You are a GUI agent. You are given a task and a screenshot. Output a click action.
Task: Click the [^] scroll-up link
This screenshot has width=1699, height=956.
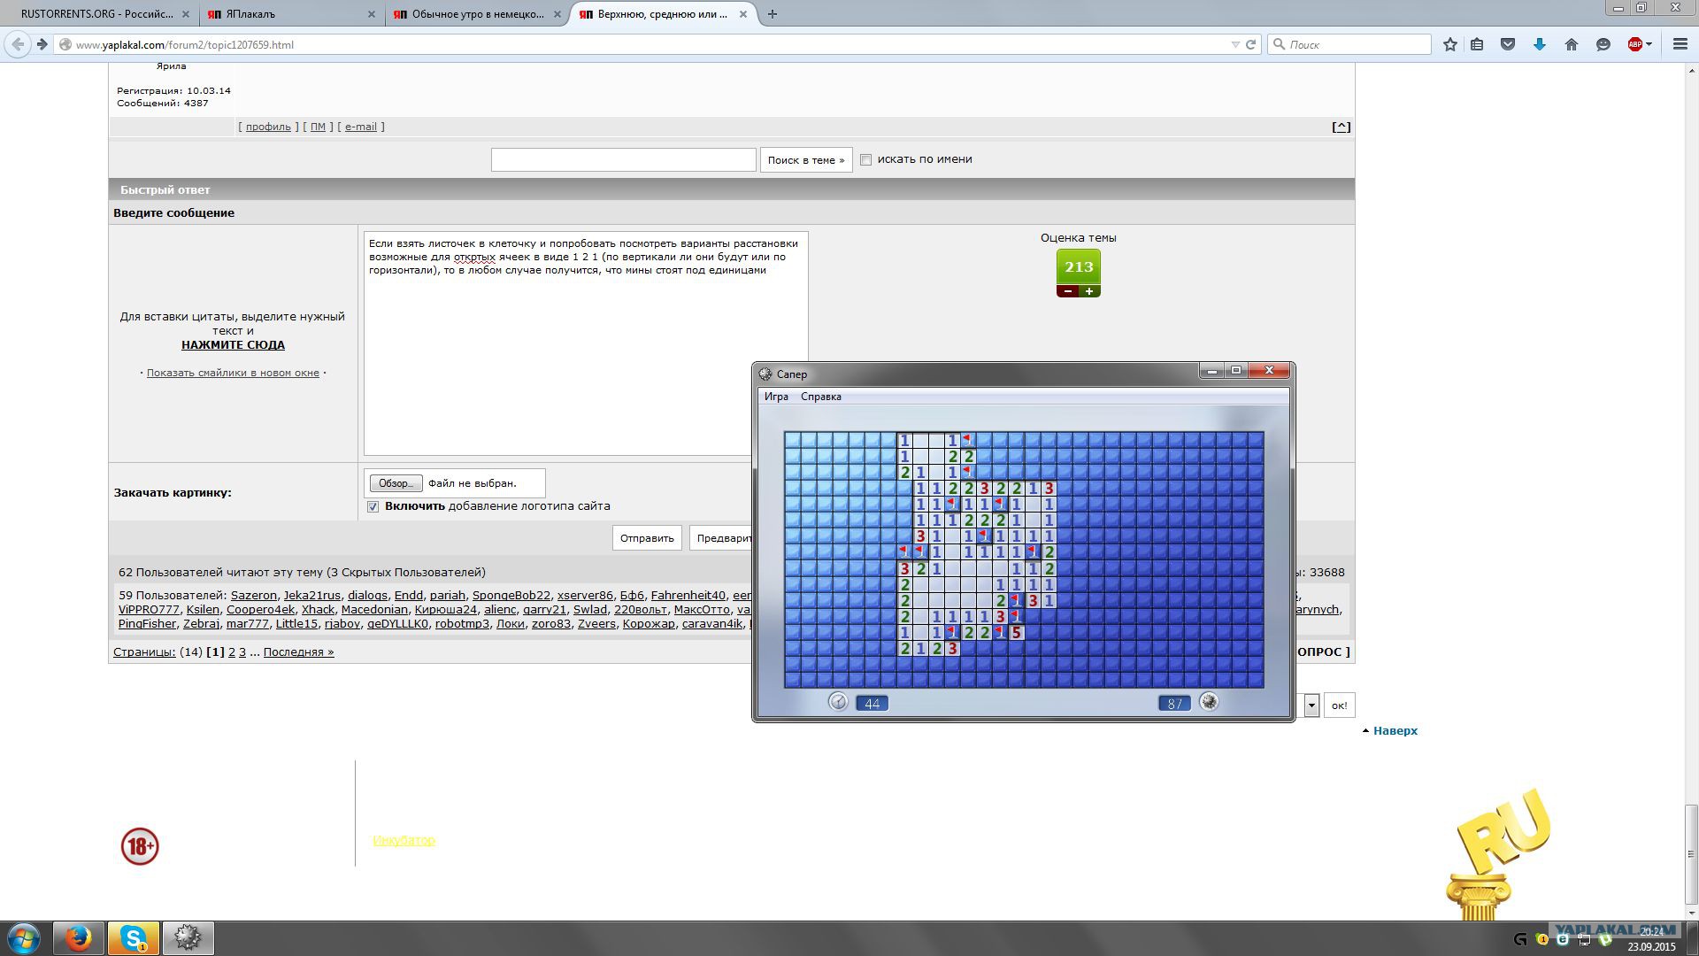click(x=1341, y=127)
